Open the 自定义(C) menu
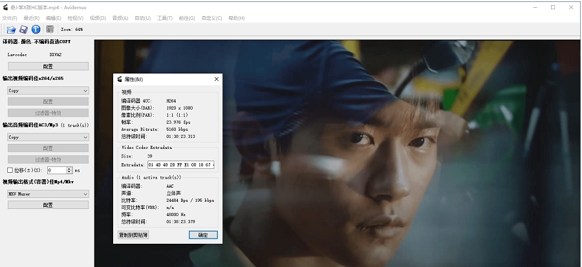The width and height of the screenshot is (582, 267). [x=211, y=18]
